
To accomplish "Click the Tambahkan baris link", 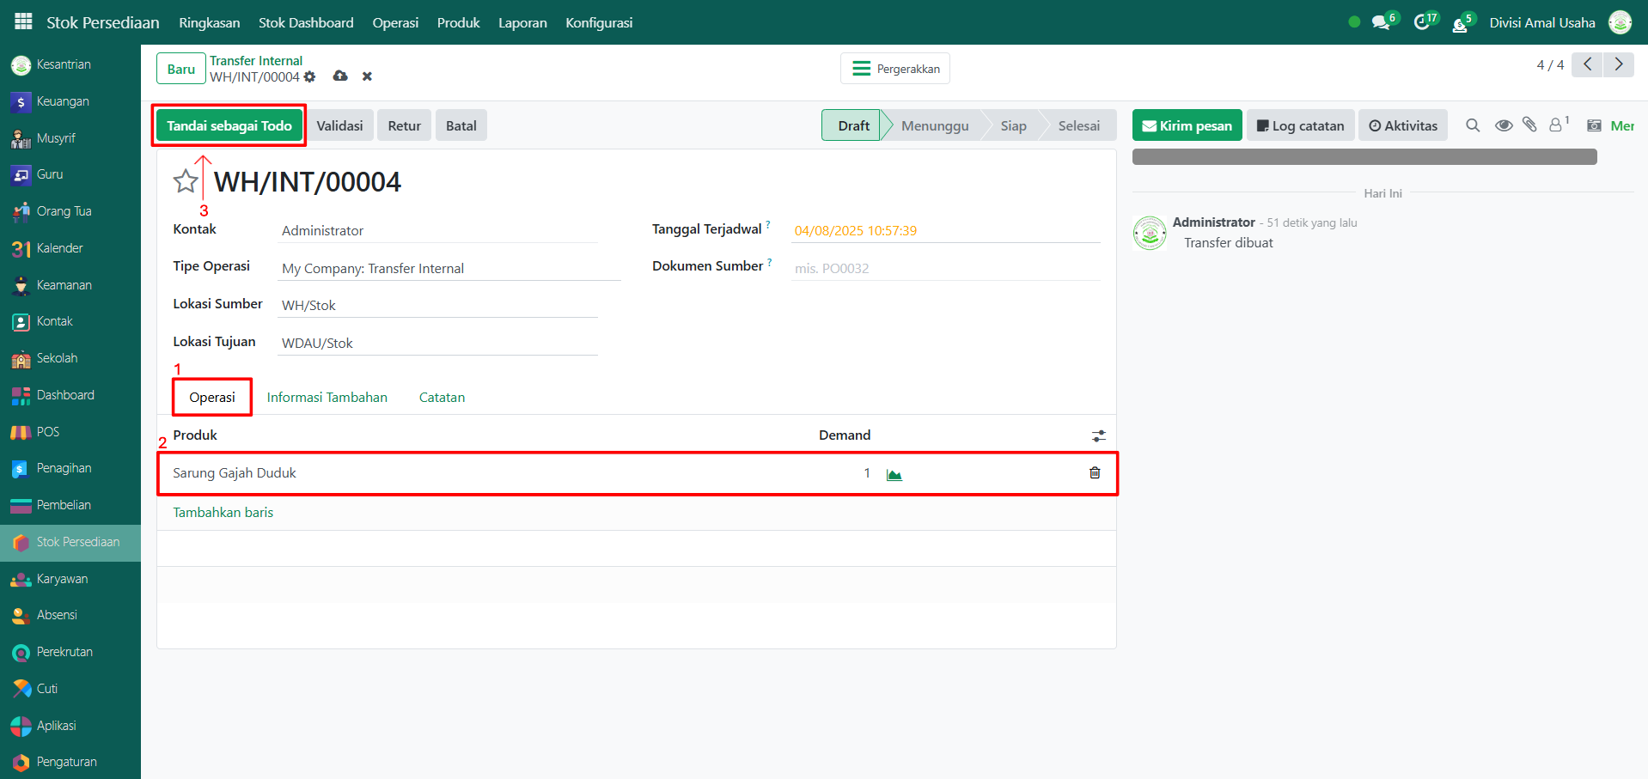I will coord(223,513).
